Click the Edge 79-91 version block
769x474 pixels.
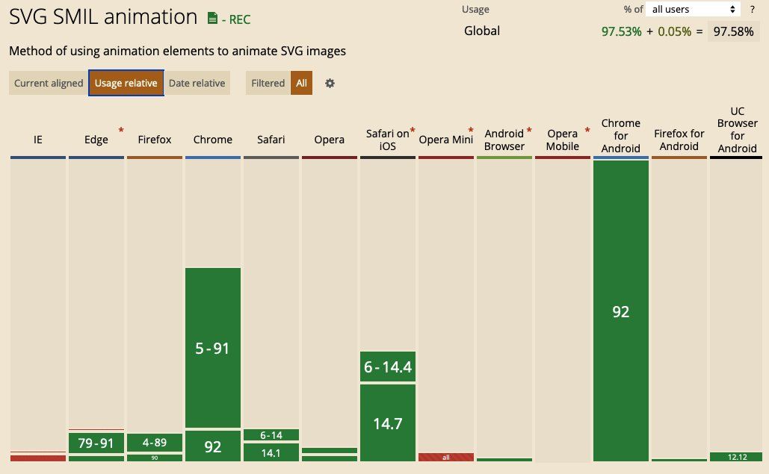96,443
